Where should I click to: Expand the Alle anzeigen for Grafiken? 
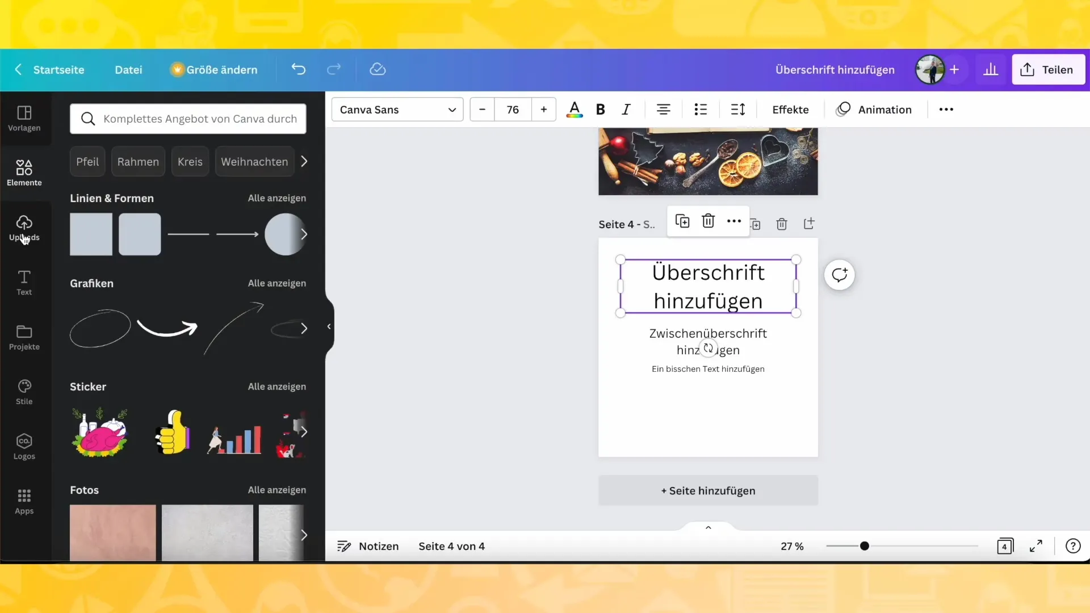tap(276, 283)
